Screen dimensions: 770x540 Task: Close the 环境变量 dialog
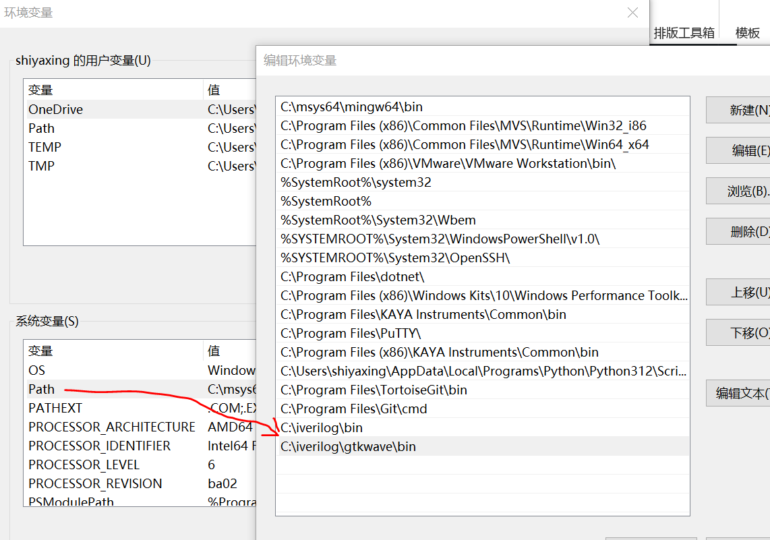(632, 13)
